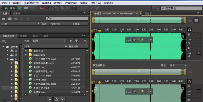Open file icon in Files panel
This screenshot has width=203, height=102.
pyautogui.click(x=3, y=19)
